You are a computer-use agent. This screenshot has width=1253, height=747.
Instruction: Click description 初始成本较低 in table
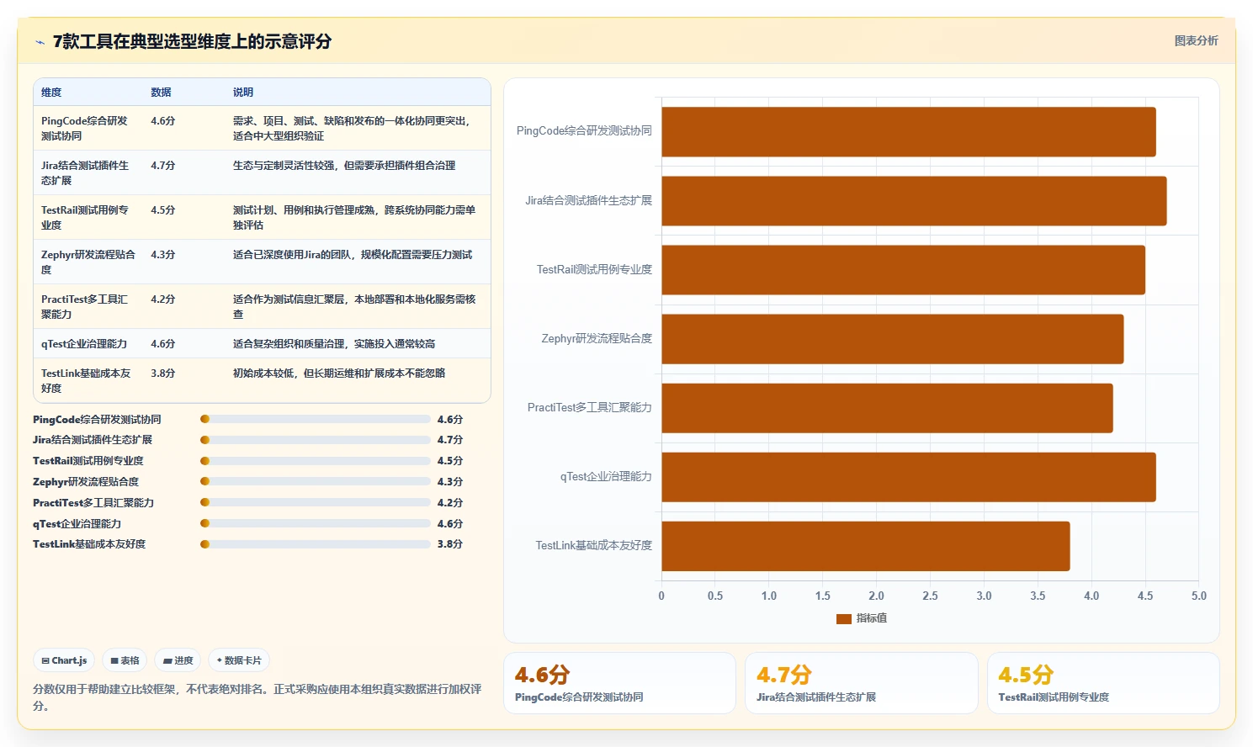coord(339,373)
